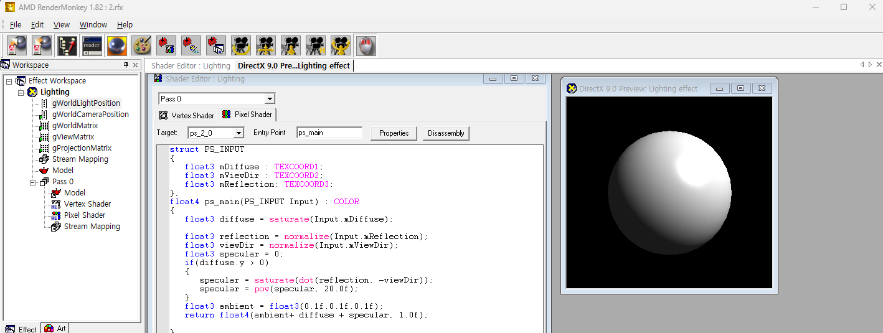Switch to Shader Editor : Lighting document tab
Viewport: 883px width, 333px height.
[x=191, y=65]
